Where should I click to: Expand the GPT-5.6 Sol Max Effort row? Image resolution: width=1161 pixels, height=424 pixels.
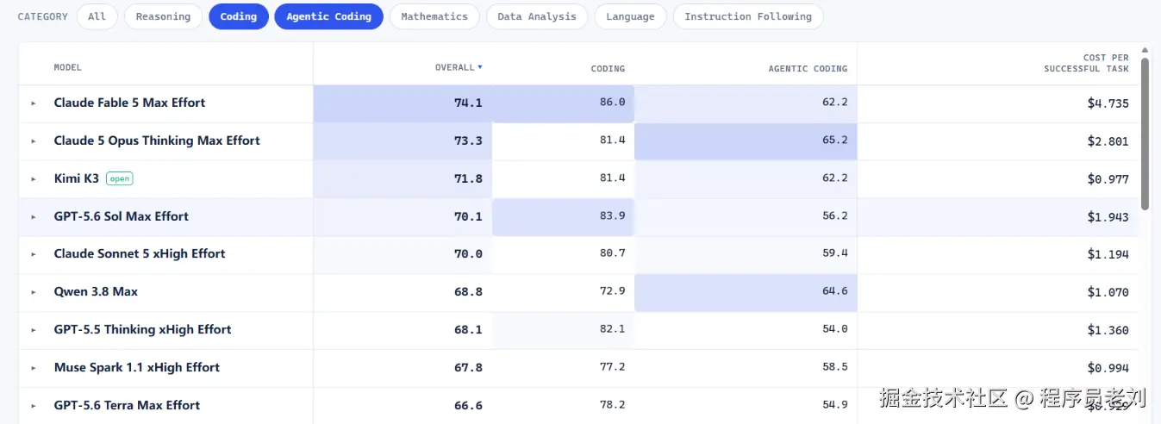[x=34, y=217]
